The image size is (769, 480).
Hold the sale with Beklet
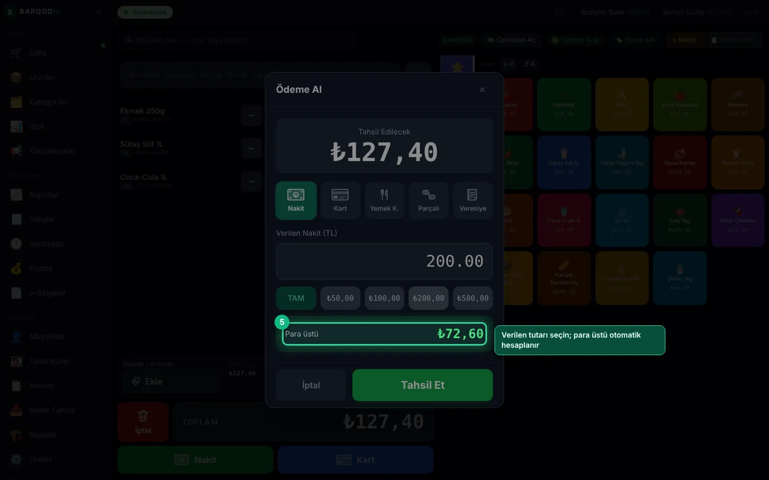coord(685,40)
